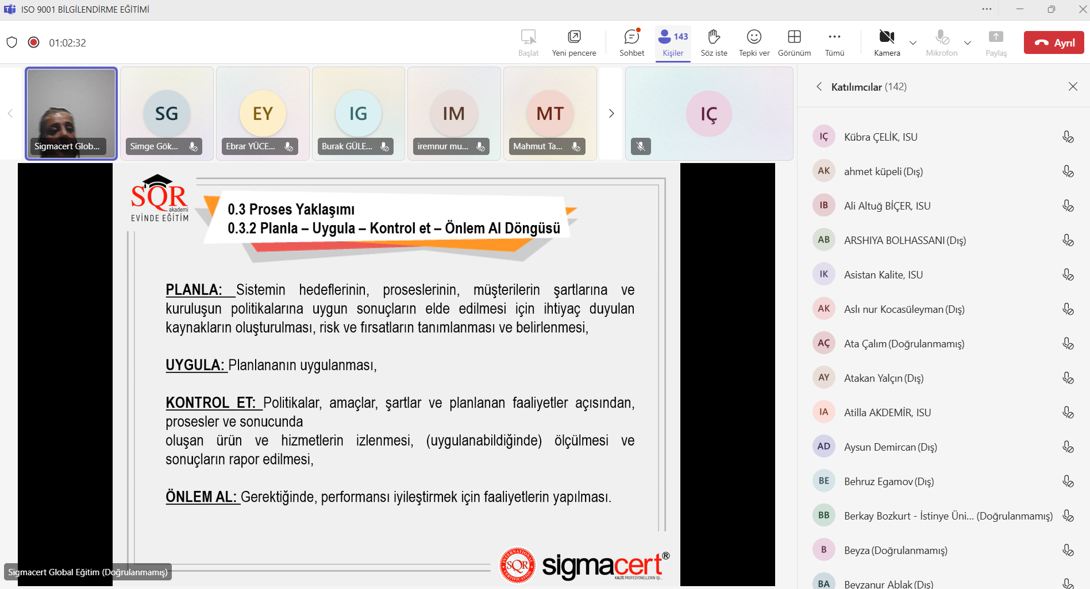Open meeting in Yeni pencere

pos(573,42)
